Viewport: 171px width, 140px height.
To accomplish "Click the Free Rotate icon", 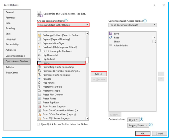I will 39,83.
